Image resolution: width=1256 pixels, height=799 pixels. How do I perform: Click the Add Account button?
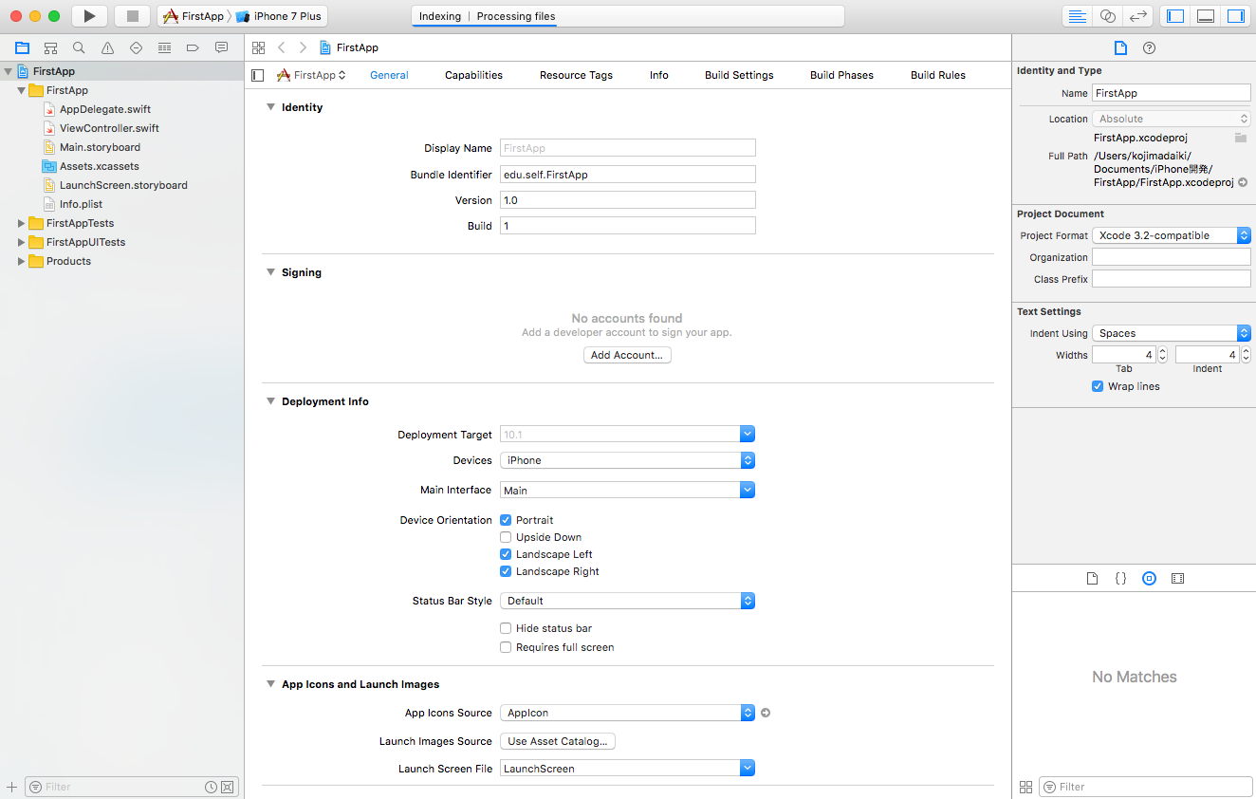(627, 355)
